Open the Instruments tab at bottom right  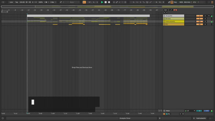(x=201, y=118)
